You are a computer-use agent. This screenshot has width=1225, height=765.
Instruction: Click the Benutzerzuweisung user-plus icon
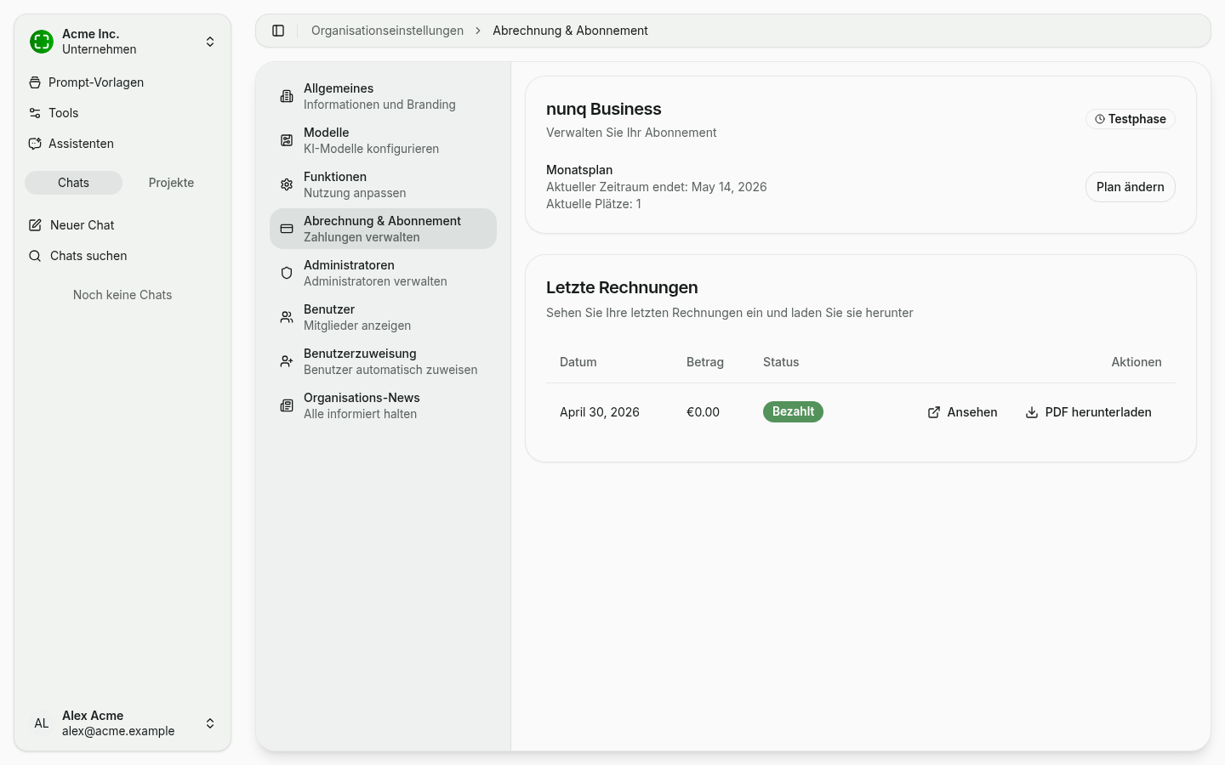coord(287,361)
